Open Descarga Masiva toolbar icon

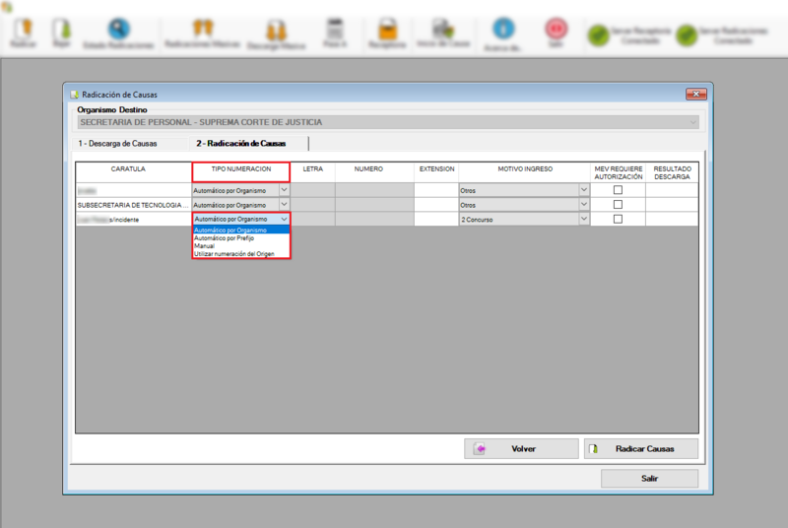(x=276, y=31)
